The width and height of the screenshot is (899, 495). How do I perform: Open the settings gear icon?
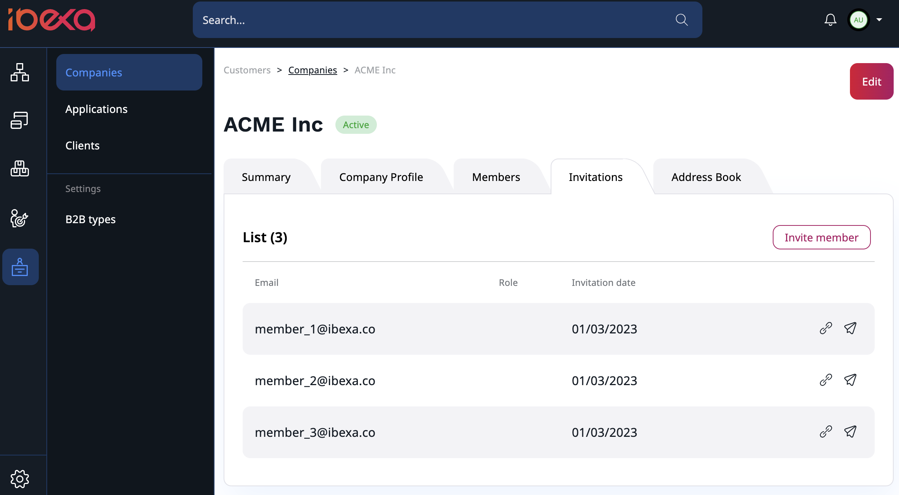click(20, 479)
